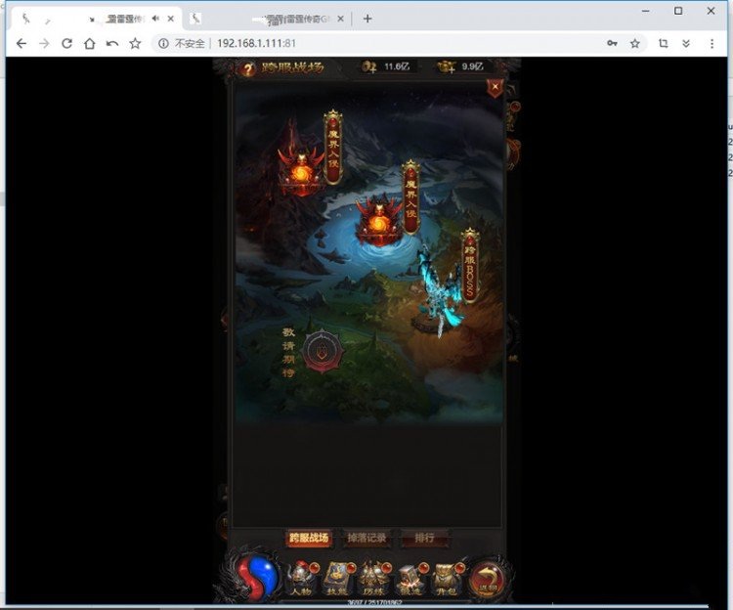The image size is (733, 610).
Task: Close the second browser tab
Action: coord(340,19)
